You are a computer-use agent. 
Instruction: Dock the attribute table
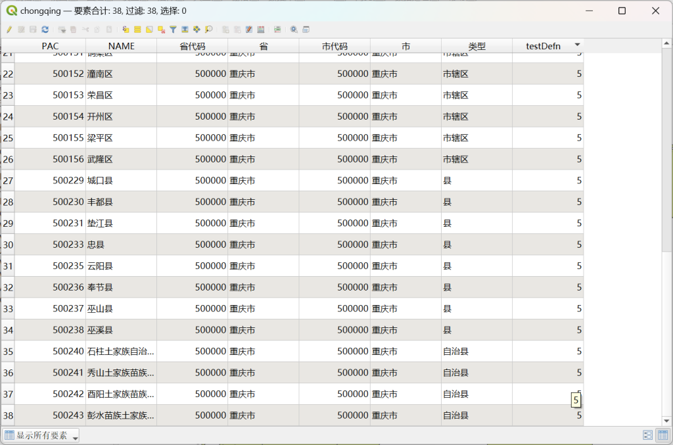click(306, 30)
